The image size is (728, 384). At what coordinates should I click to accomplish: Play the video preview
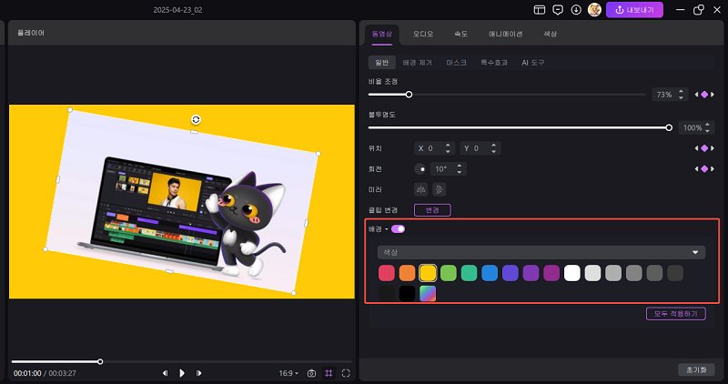(181, 373)
